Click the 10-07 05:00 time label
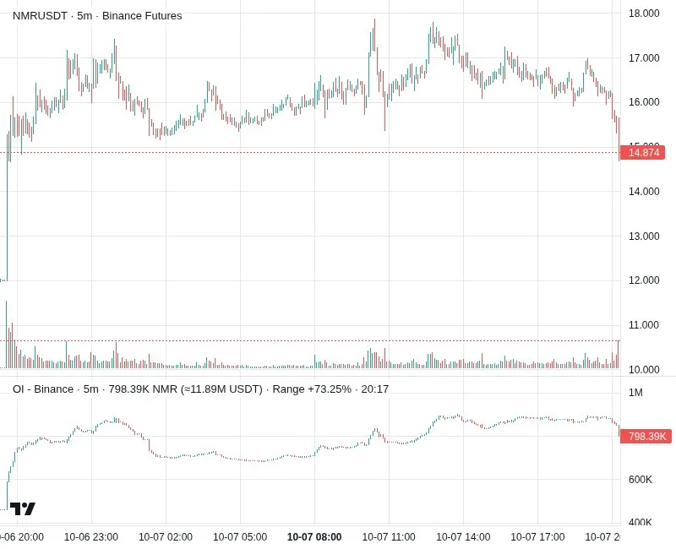676x549 pixels. pos(240,537)
